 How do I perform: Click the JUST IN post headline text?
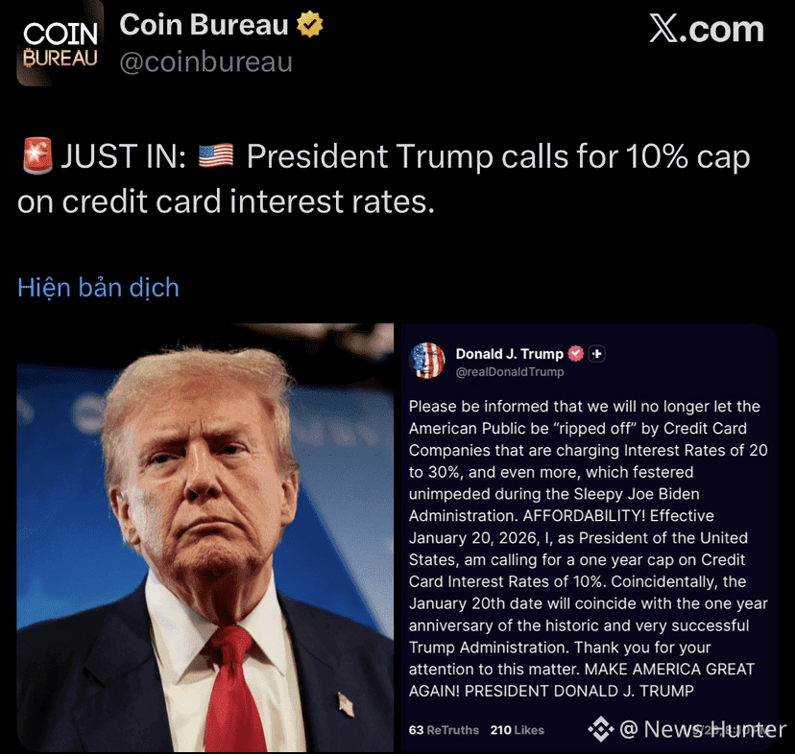[x=384, y=178]
